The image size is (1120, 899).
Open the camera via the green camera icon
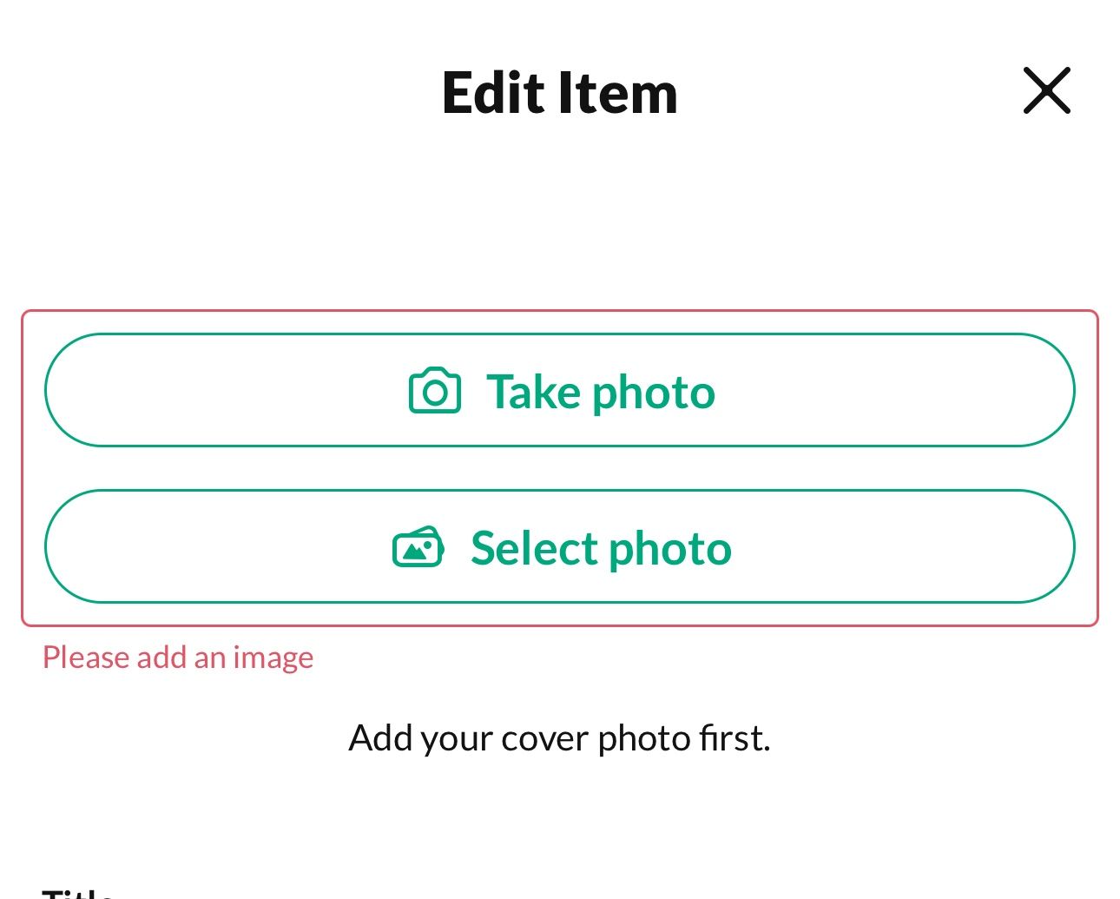(435, 391)
